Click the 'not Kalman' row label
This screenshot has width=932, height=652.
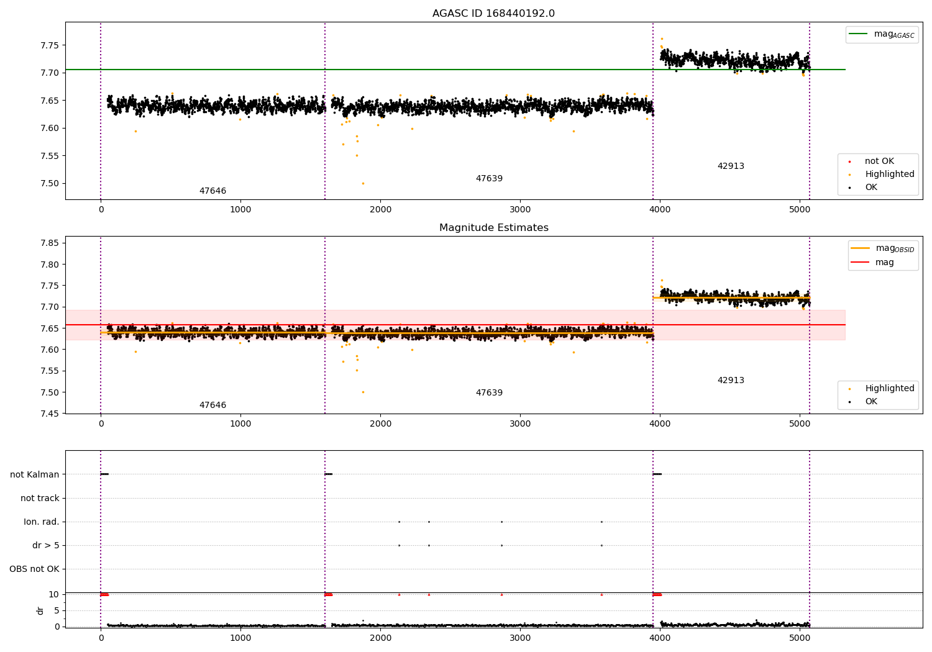(x=35, y=475)
